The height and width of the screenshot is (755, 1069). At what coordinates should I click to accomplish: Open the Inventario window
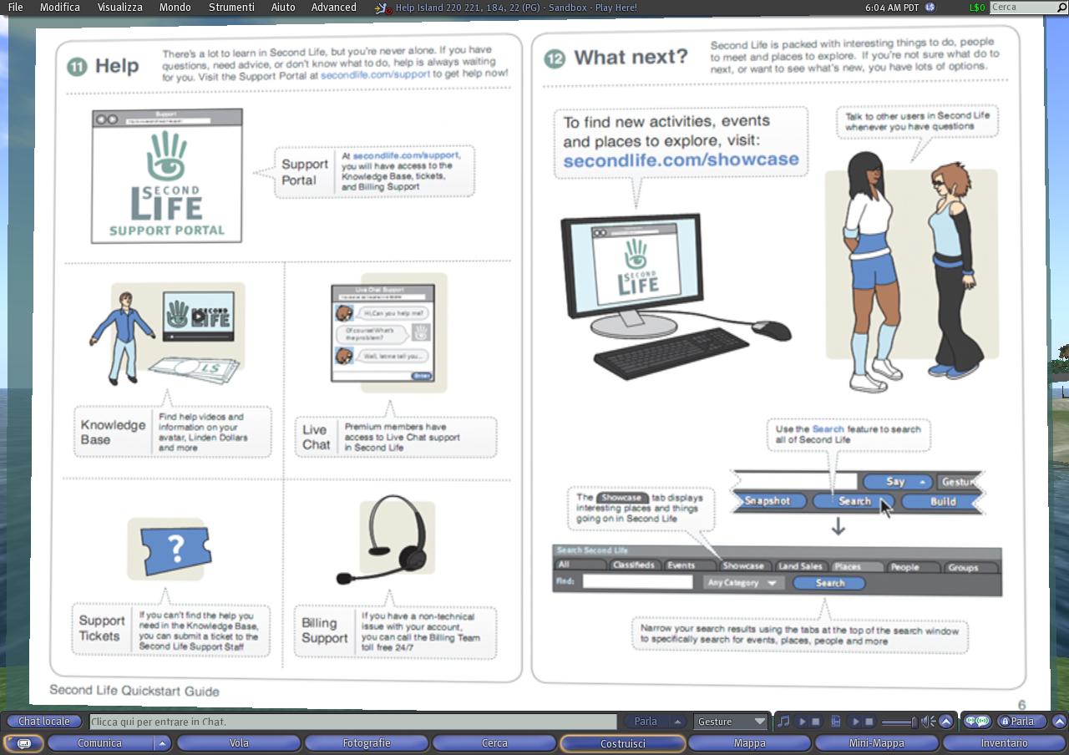1005,743
